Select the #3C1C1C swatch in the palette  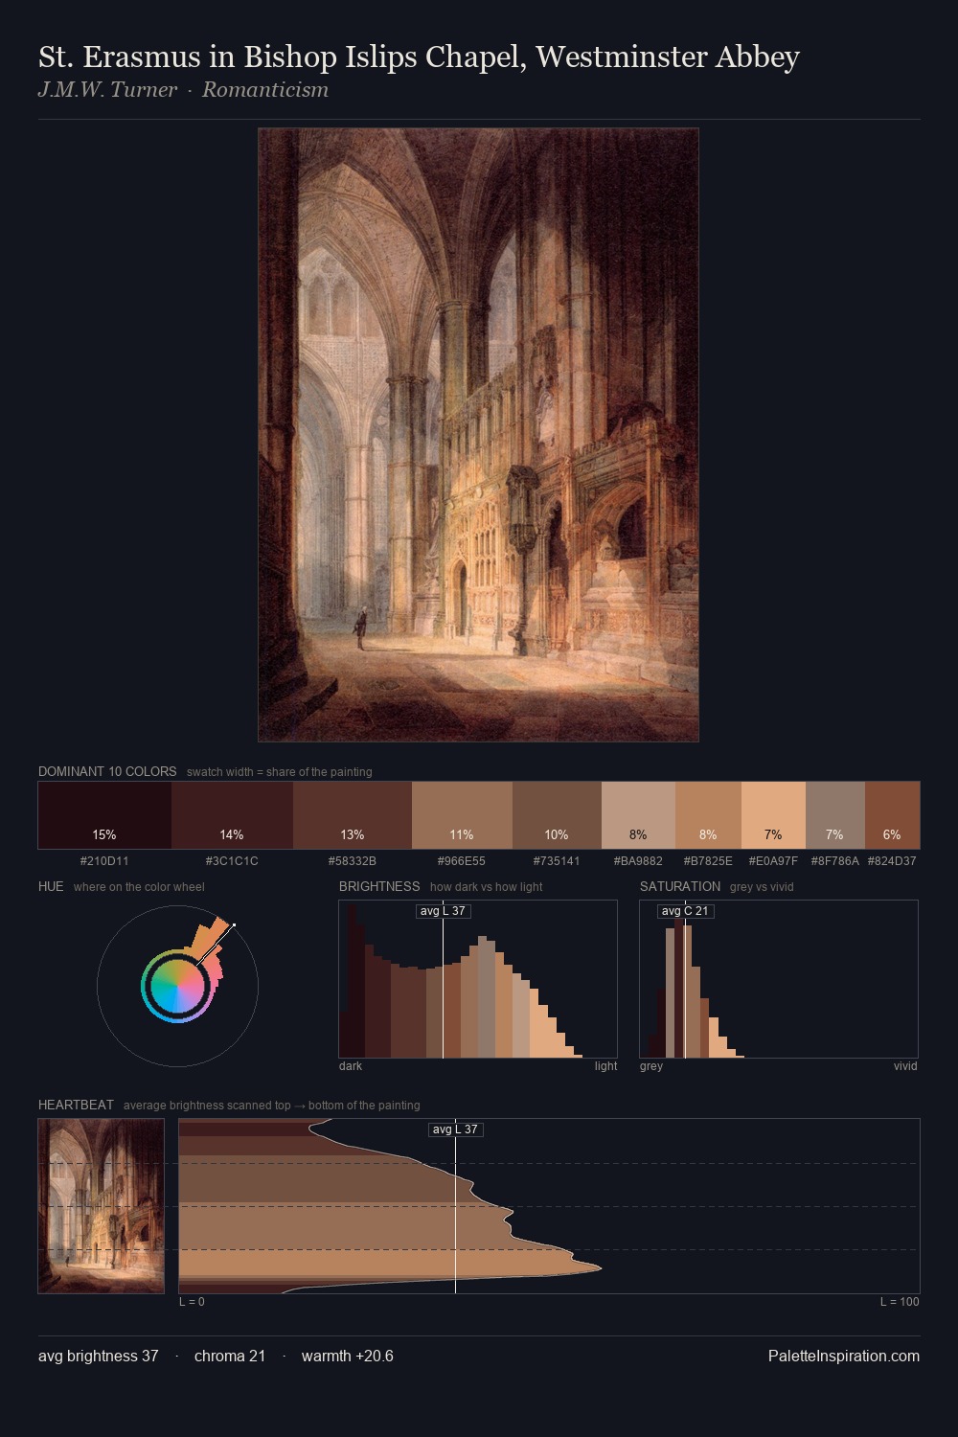232,815
